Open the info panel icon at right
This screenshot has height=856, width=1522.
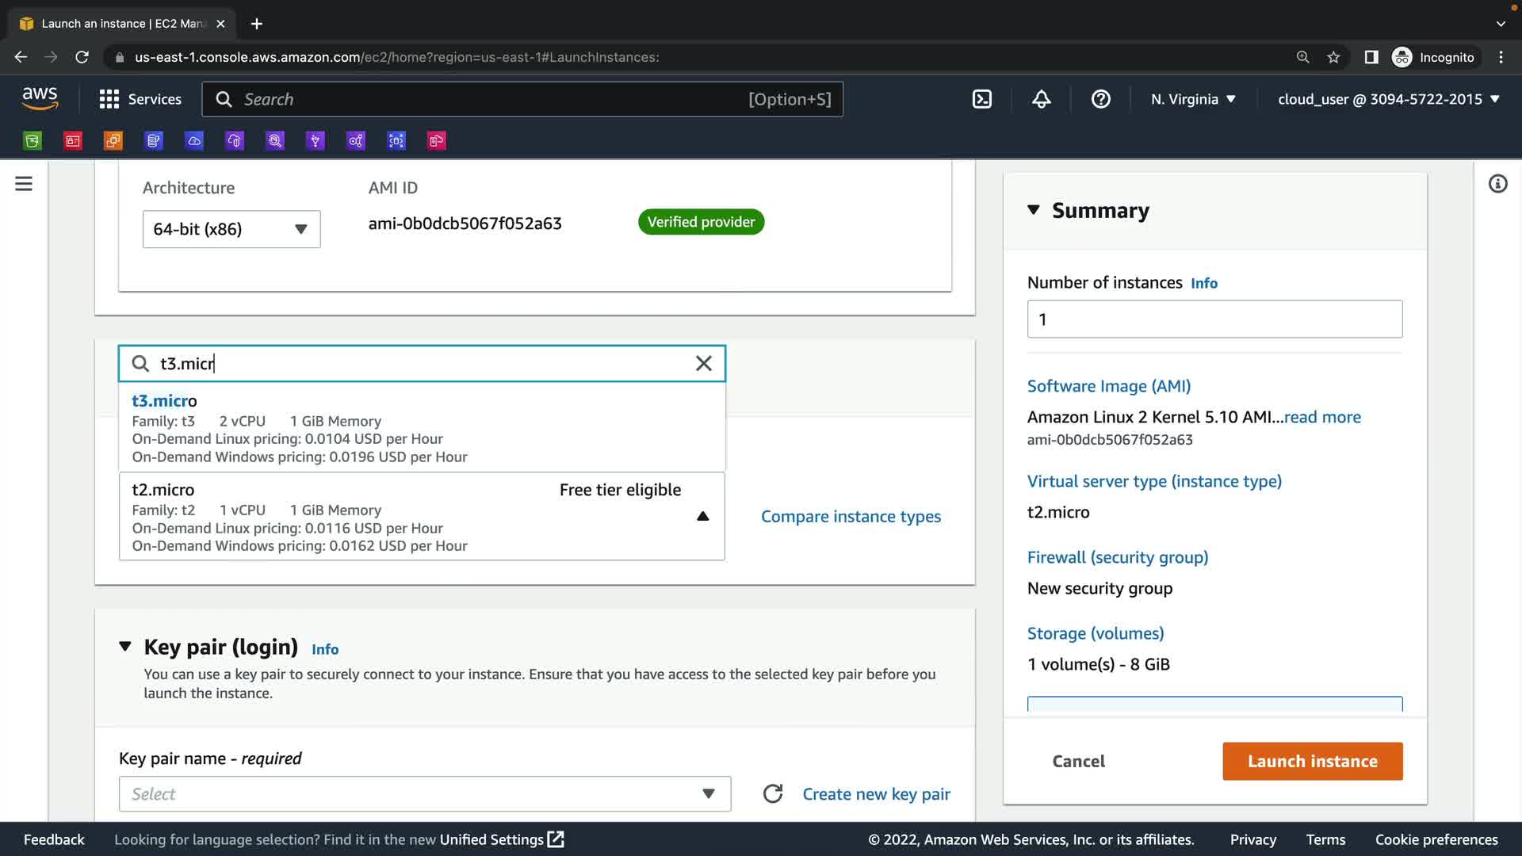click(x=1497, y=184)
